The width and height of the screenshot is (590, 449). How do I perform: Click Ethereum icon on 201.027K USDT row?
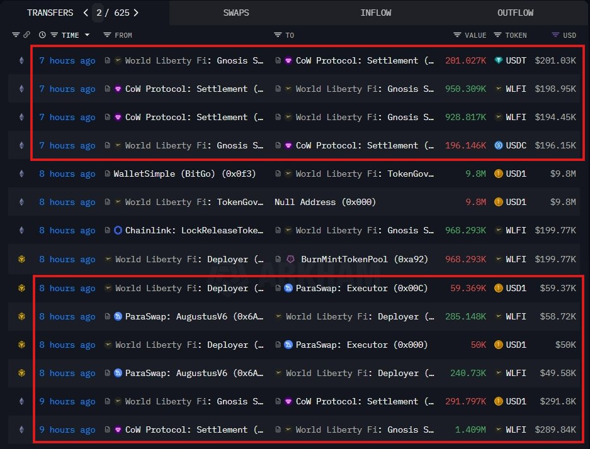pyautogui.click(x=21, y=60)
